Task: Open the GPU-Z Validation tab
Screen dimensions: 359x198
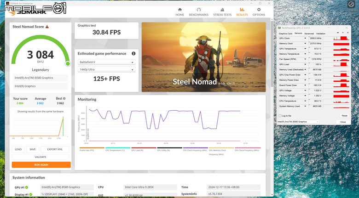Action: tap(320, 34)
